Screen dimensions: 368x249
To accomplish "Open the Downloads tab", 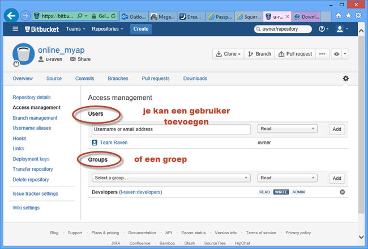I will 195,78.
